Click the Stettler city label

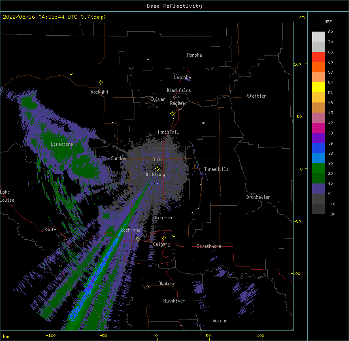(x=257, y=96)
